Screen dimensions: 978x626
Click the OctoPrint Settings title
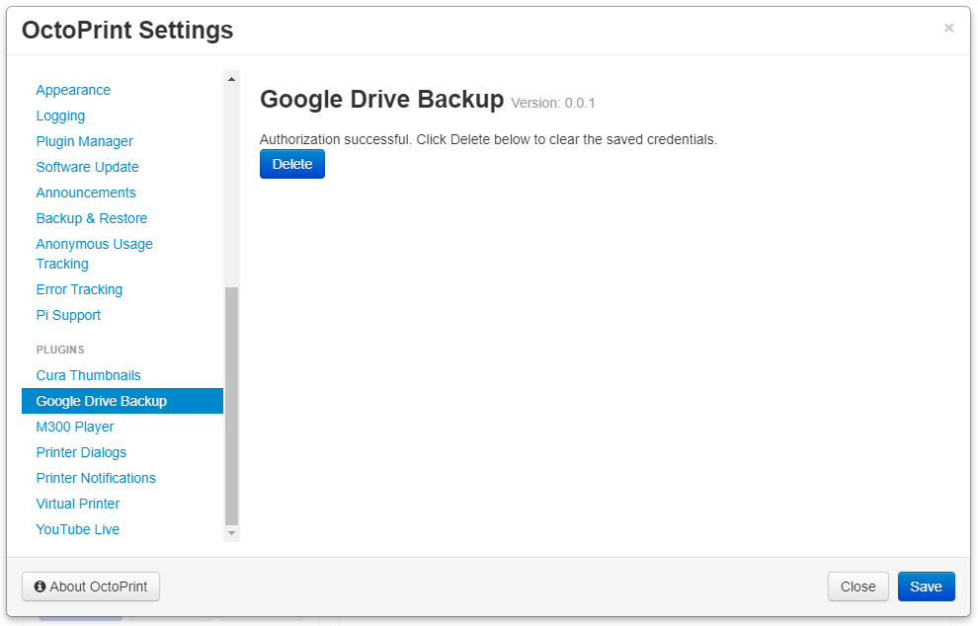(127, 30)
